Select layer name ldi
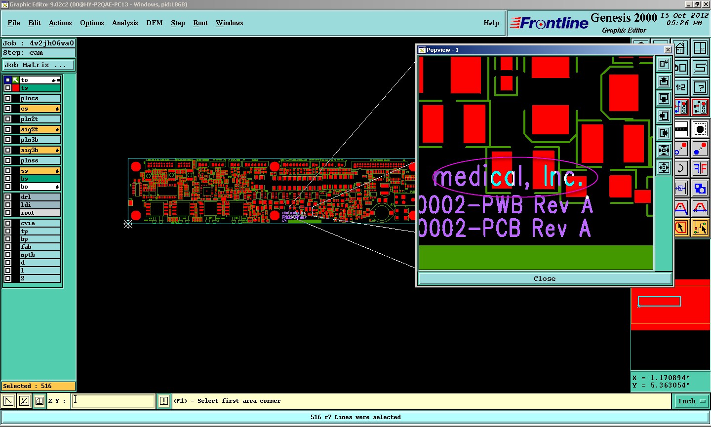Viewport: 711px width, 427px height. pos(40,205)
